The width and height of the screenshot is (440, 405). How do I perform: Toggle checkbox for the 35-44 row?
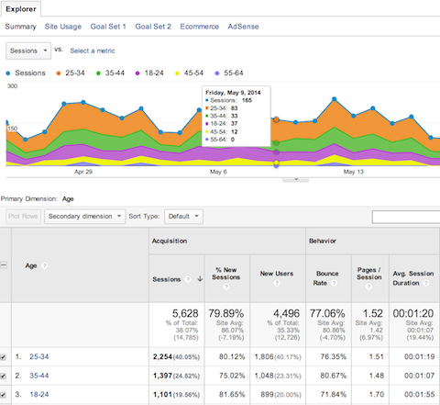(x=3, y=376)
